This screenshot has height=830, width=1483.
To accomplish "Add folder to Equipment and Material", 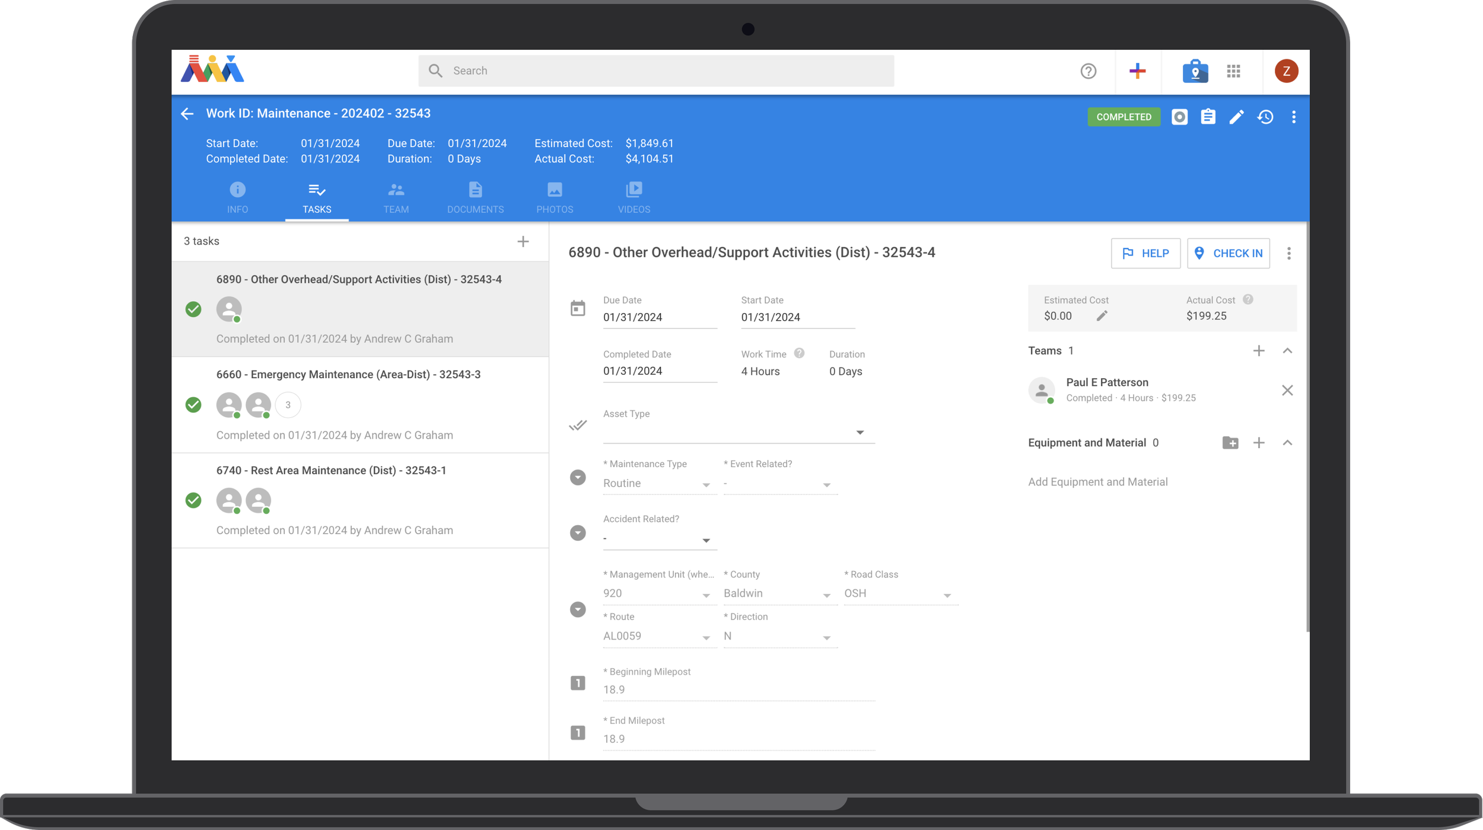I will (1230, 443).
